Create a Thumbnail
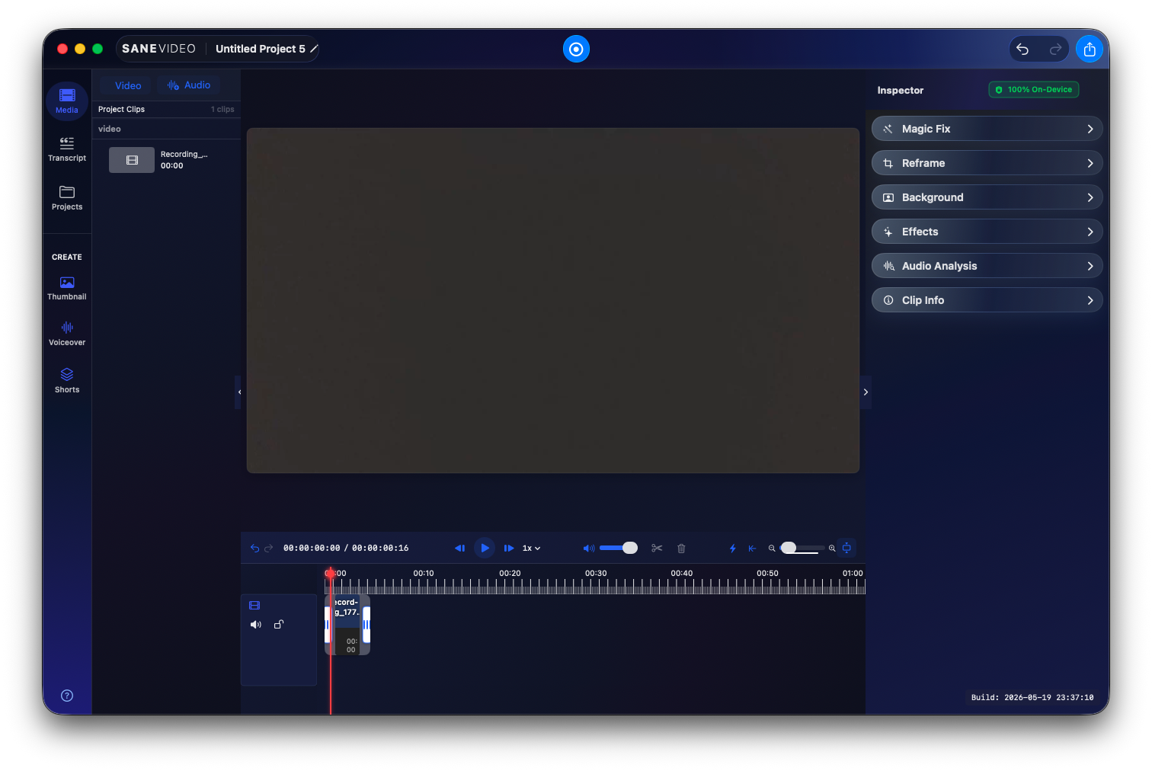The image size is (1152, 771). coord(67,288)
